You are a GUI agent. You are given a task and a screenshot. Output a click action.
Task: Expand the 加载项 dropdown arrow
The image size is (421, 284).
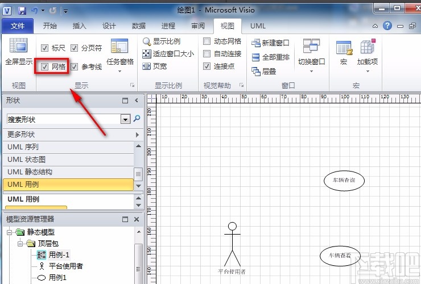(368, 72)
